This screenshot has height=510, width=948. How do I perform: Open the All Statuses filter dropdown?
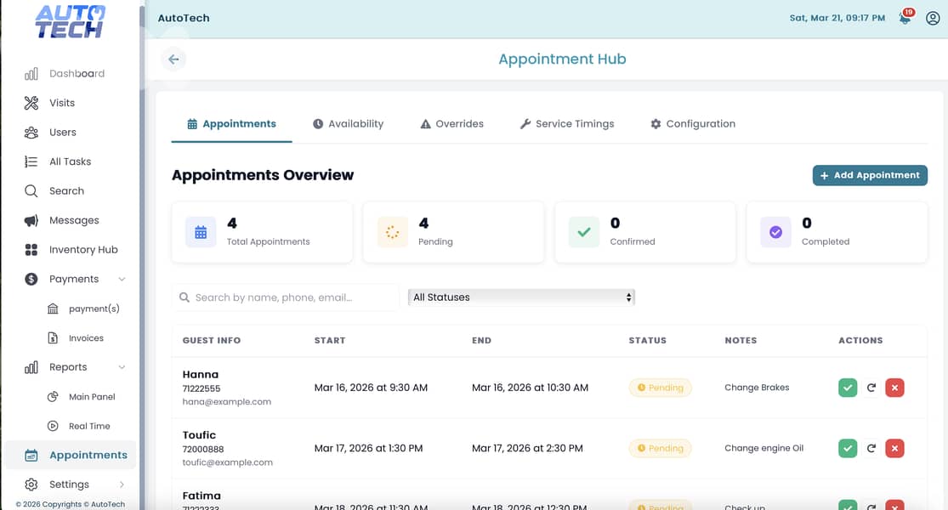click(521, 297)
